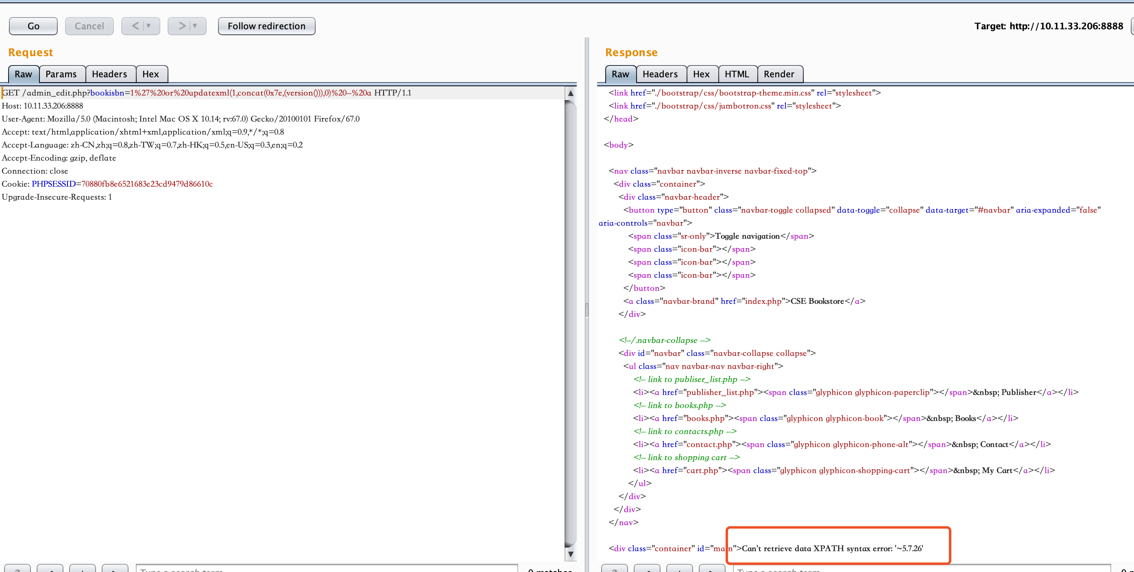Click the help icon in the request search bar
Screen dimensions: 1134x572
[17, 570]
